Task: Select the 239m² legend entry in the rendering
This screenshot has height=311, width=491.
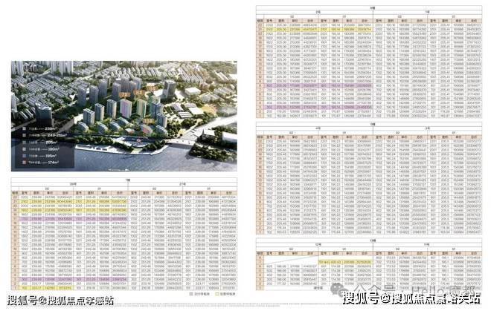Action: point(39,128)
